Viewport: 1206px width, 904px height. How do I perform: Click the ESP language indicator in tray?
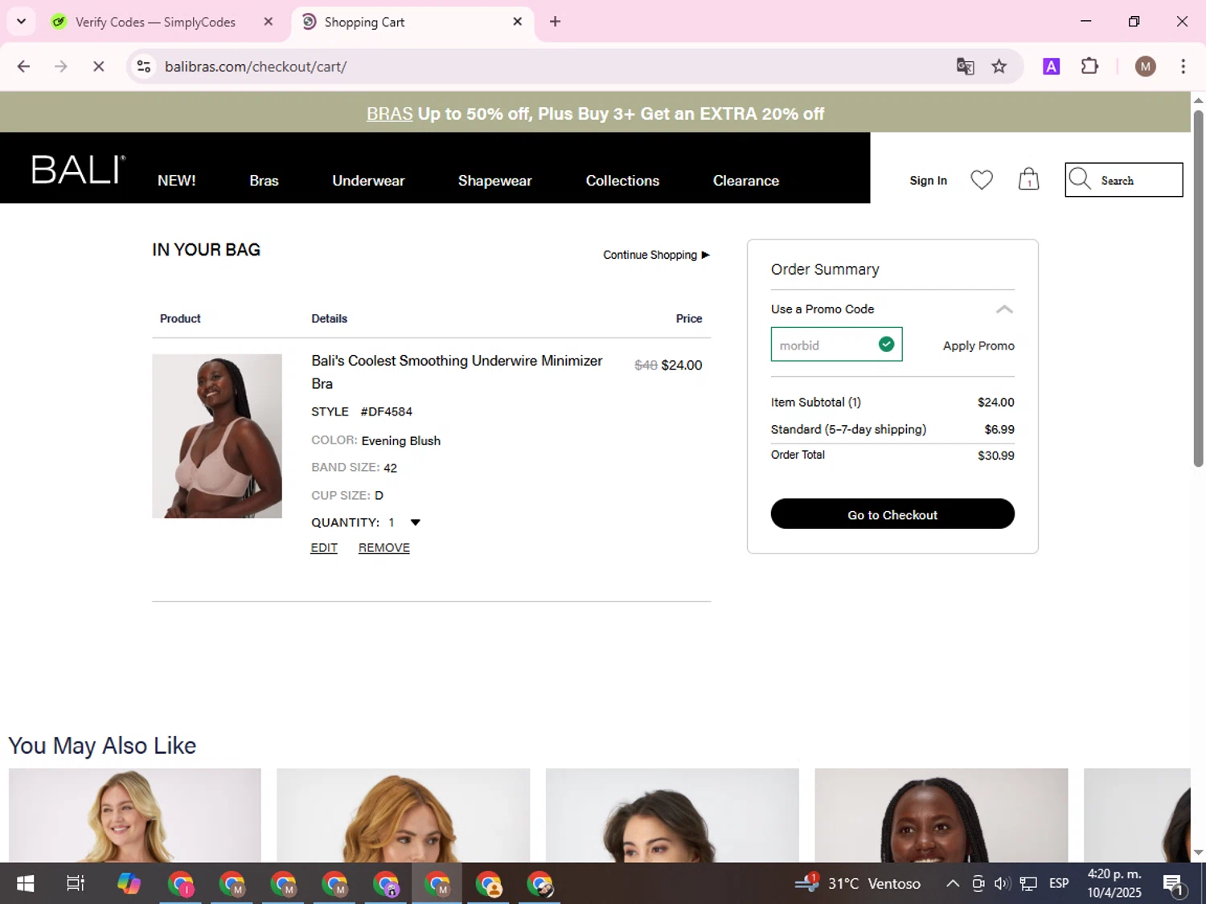[x=1059, y=884]
